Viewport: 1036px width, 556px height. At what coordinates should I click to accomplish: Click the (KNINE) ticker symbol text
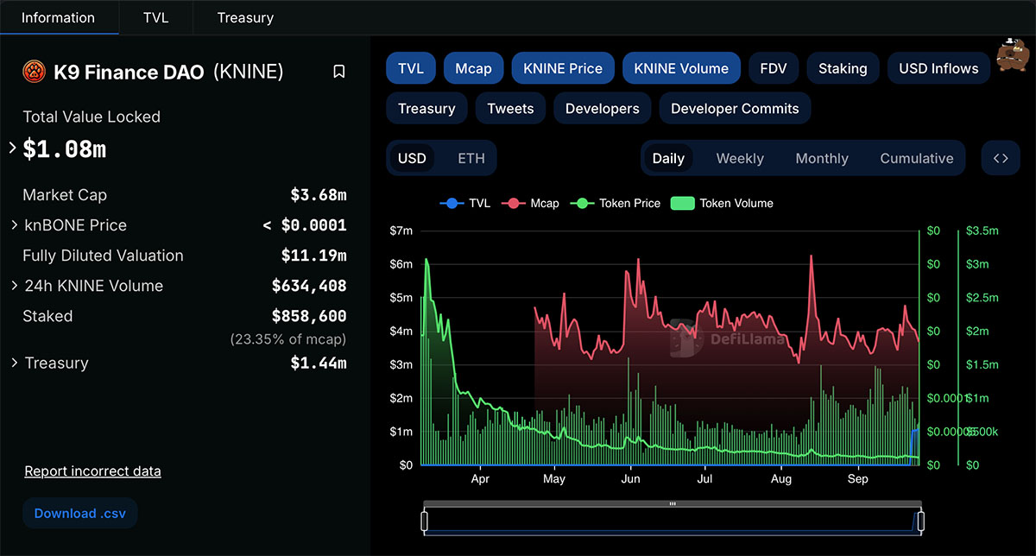pos(249,72)
